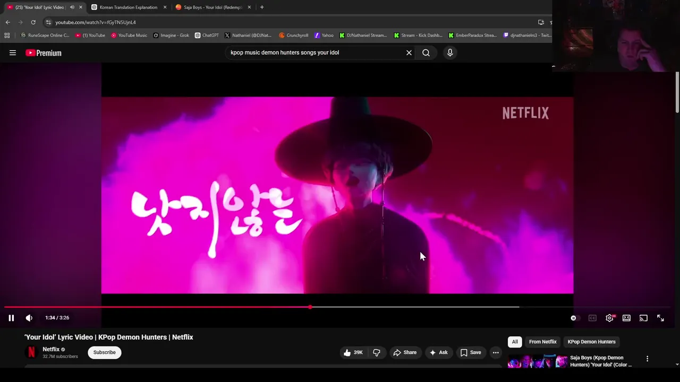
Task: Click the page vertical scrollbar thumb
Action: click(x=677, y=91)
